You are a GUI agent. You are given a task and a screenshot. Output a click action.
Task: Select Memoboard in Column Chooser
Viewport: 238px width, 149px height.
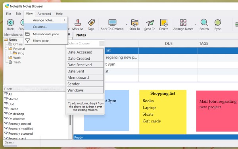click(85, 77)
